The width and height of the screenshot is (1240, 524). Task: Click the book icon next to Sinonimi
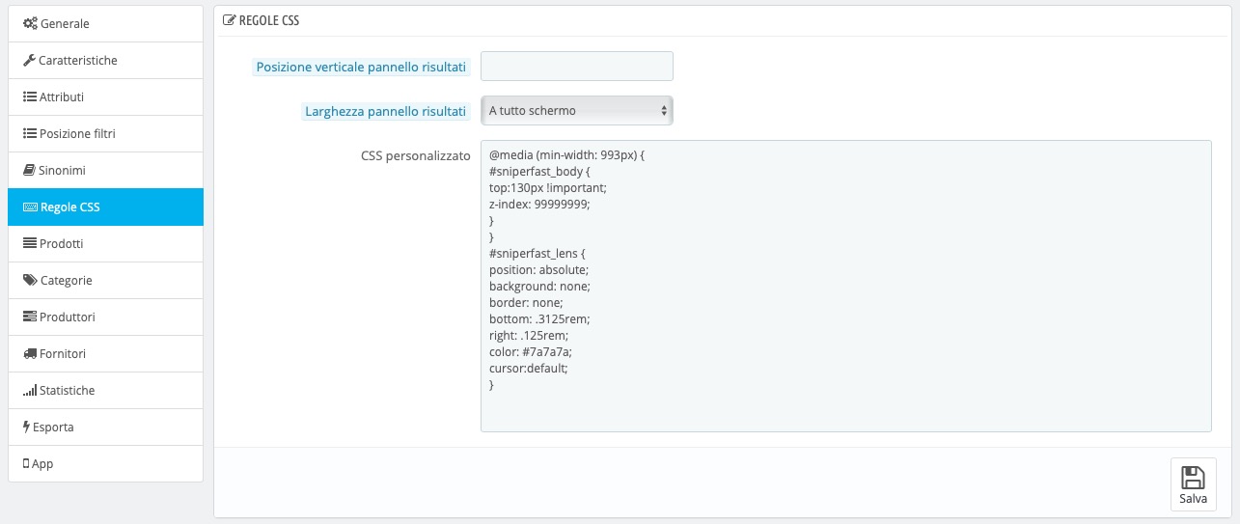29,171
